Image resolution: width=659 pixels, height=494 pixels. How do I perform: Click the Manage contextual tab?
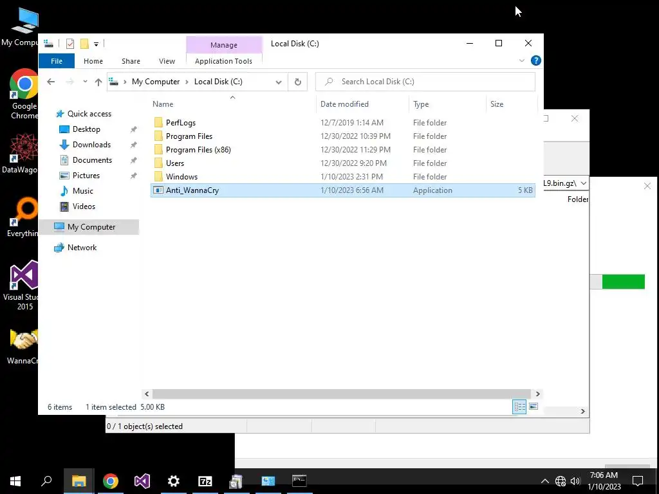pos(224,45)
